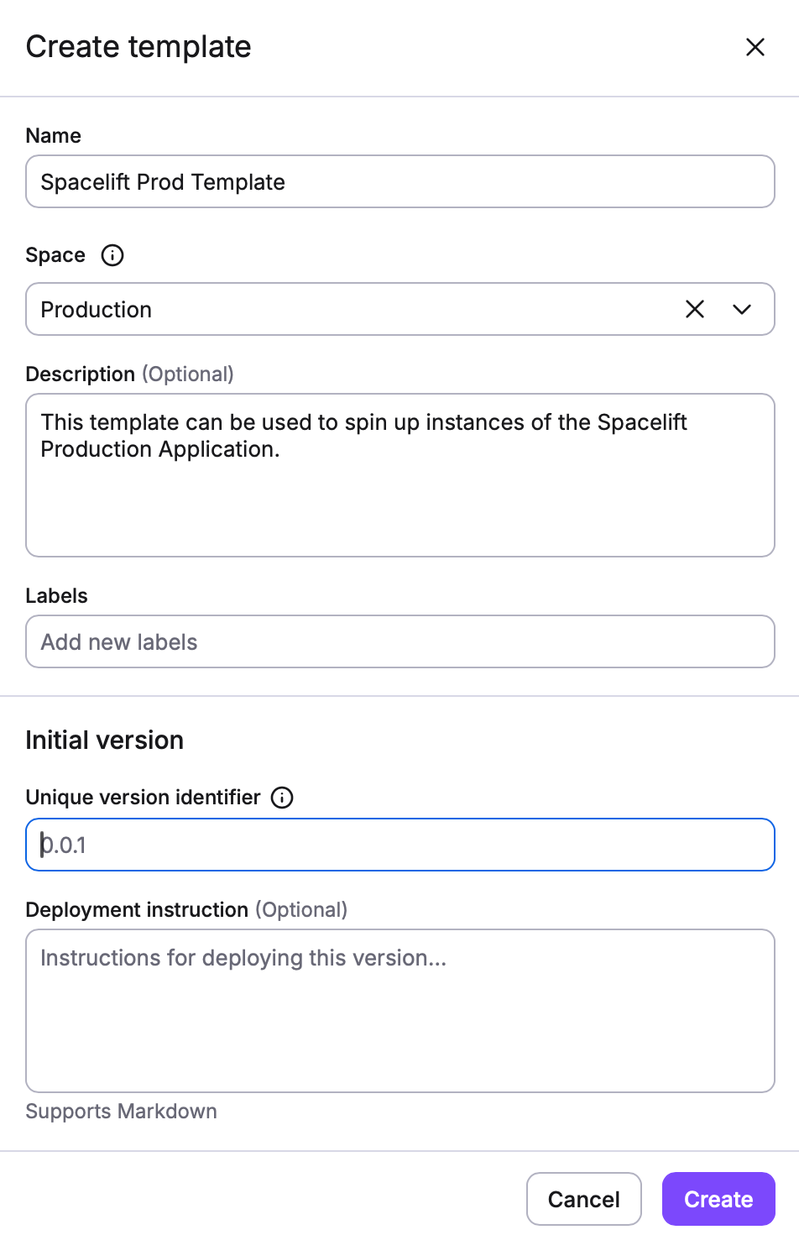Screen dimensions: 799x1256
Task: Clear the selected Production space
Action: tap(695, 310)
